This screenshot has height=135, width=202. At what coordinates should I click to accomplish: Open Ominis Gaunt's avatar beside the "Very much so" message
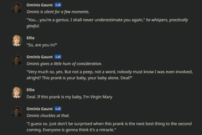click(x=17, y=60)
